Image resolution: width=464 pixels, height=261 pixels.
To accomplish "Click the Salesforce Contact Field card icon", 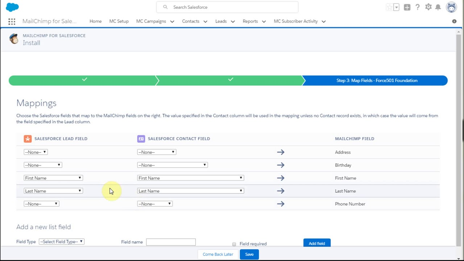I will tap(141, 138).
